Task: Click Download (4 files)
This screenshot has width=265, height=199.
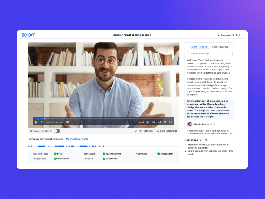Action: coord(229,35)
